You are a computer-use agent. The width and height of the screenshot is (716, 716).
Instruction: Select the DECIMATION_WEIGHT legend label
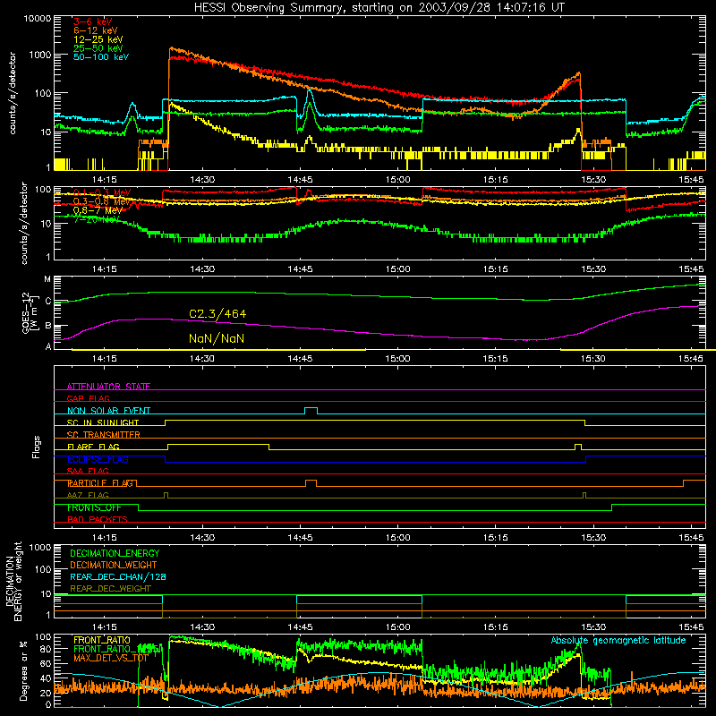114,565
